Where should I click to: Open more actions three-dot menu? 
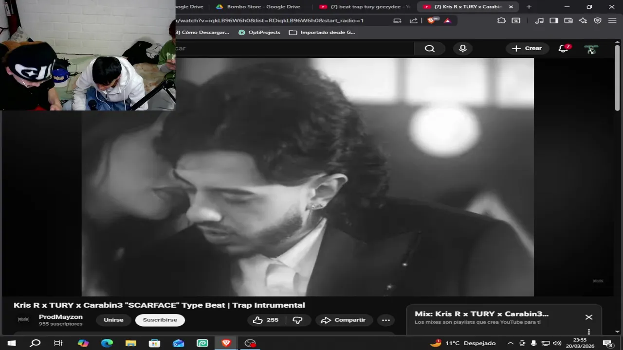click(x=386, y=320)
